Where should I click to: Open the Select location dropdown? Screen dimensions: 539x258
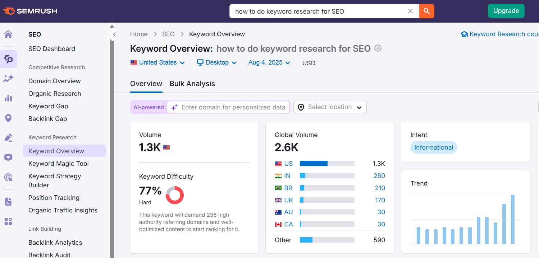tap(330, 107)
